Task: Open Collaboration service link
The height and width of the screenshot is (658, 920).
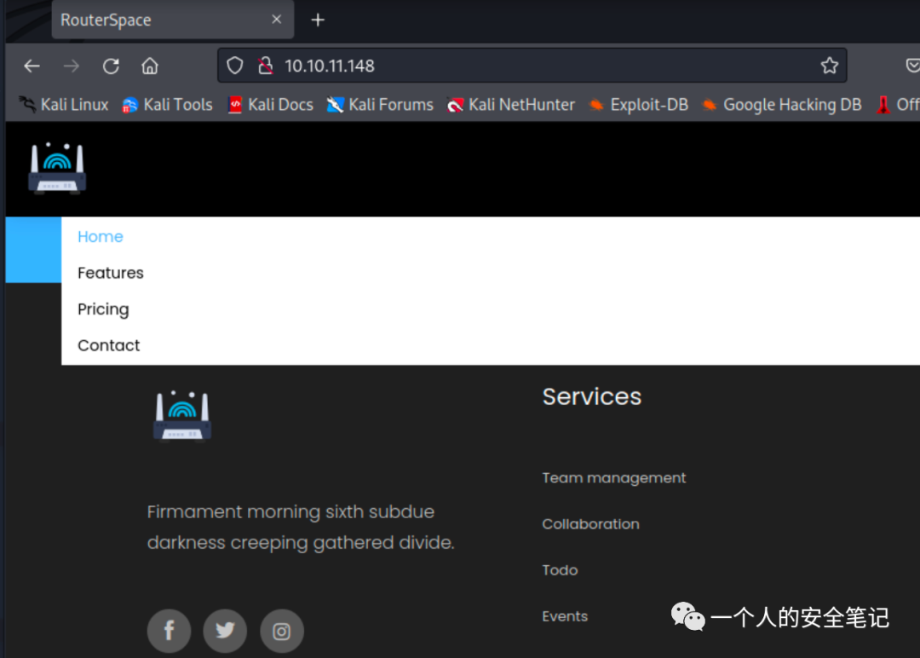Action: tap(590, 523)
